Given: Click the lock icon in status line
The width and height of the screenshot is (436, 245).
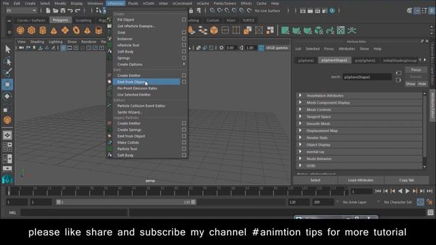Looking at the screenshot, I should pos(191,11).
